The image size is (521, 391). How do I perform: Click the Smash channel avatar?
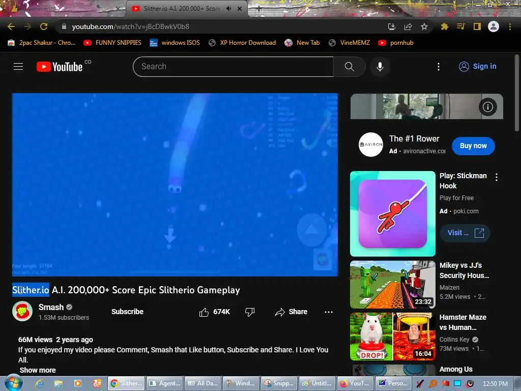tap(22, 311)
